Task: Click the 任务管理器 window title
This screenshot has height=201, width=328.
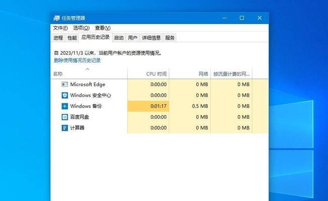Action: click(73, 18)
